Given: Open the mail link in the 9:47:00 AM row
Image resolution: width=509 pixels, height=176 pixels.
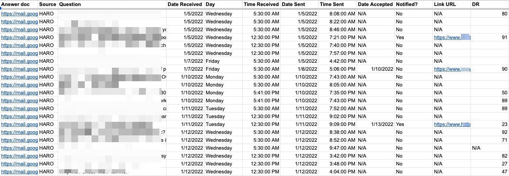Looking at the screenshot, I should coord(19,148).
